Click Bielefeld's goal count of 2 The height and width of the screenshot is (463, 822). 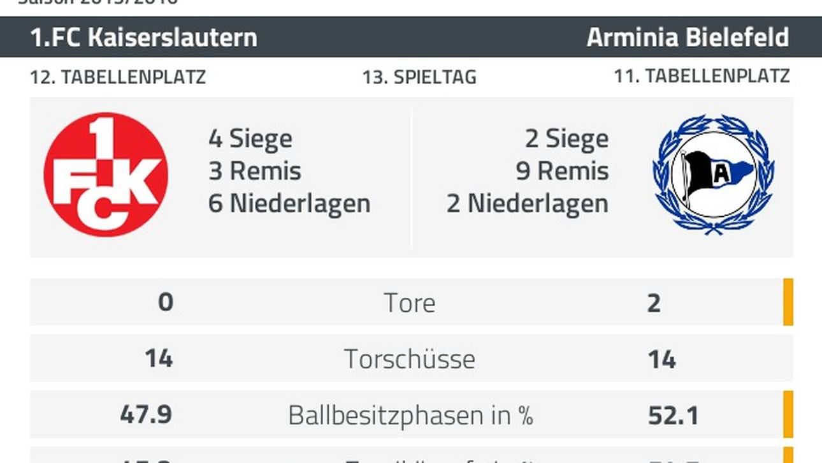[654, 303]
